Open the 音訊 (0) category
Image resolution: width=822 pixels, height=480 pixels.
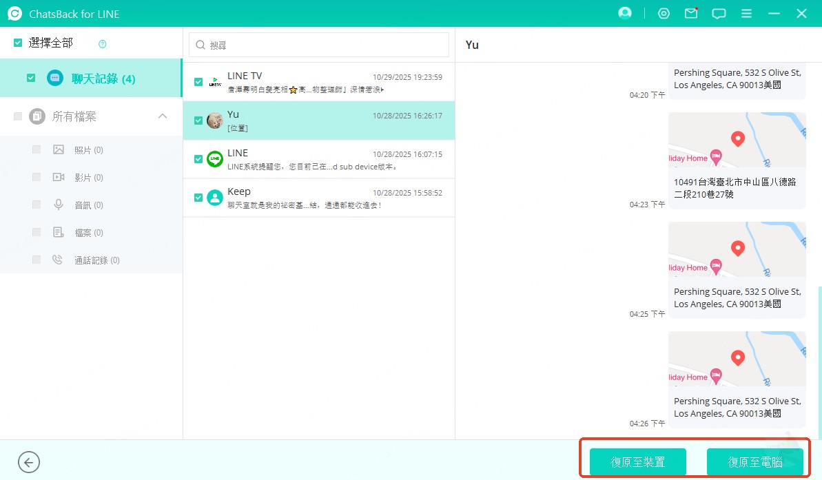(x=89, y=205)
